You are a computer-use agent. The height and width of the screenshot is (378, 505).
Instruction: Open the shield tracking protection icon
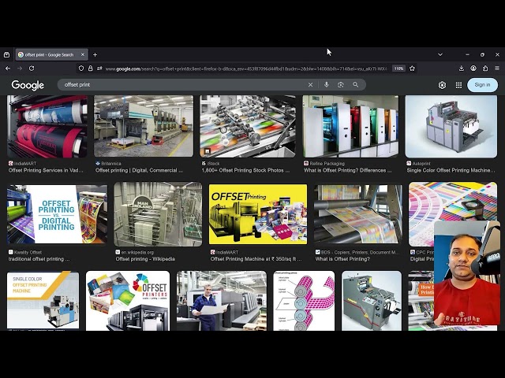(81, 69)
